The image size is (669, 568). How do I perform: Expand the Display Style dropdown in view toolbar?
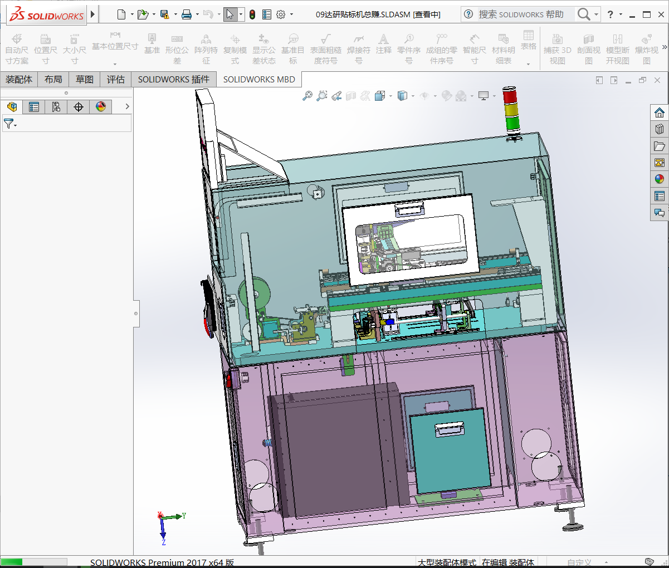tap(413, 96)
